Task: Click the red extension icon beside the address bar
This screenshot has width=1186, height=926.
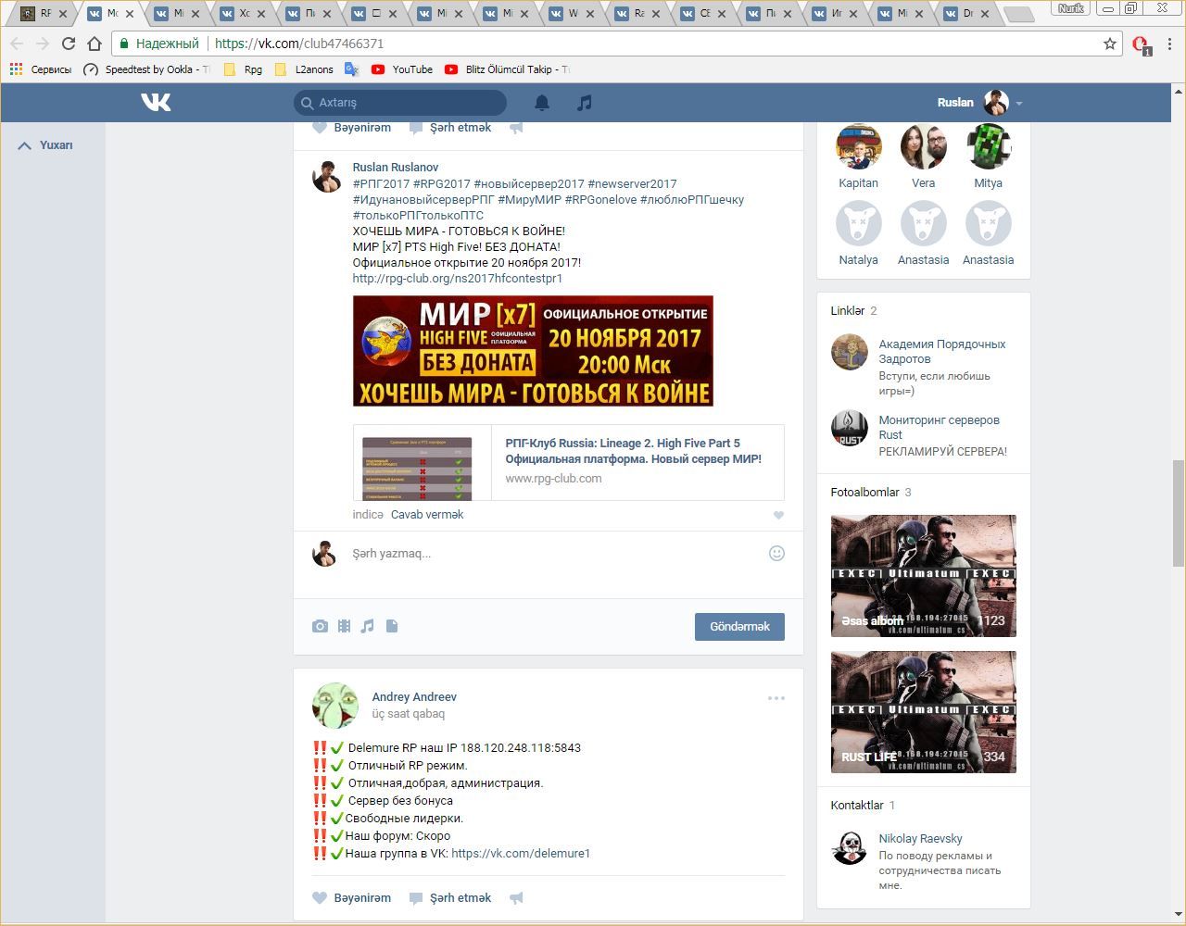Action: (x=1141, y=44)
